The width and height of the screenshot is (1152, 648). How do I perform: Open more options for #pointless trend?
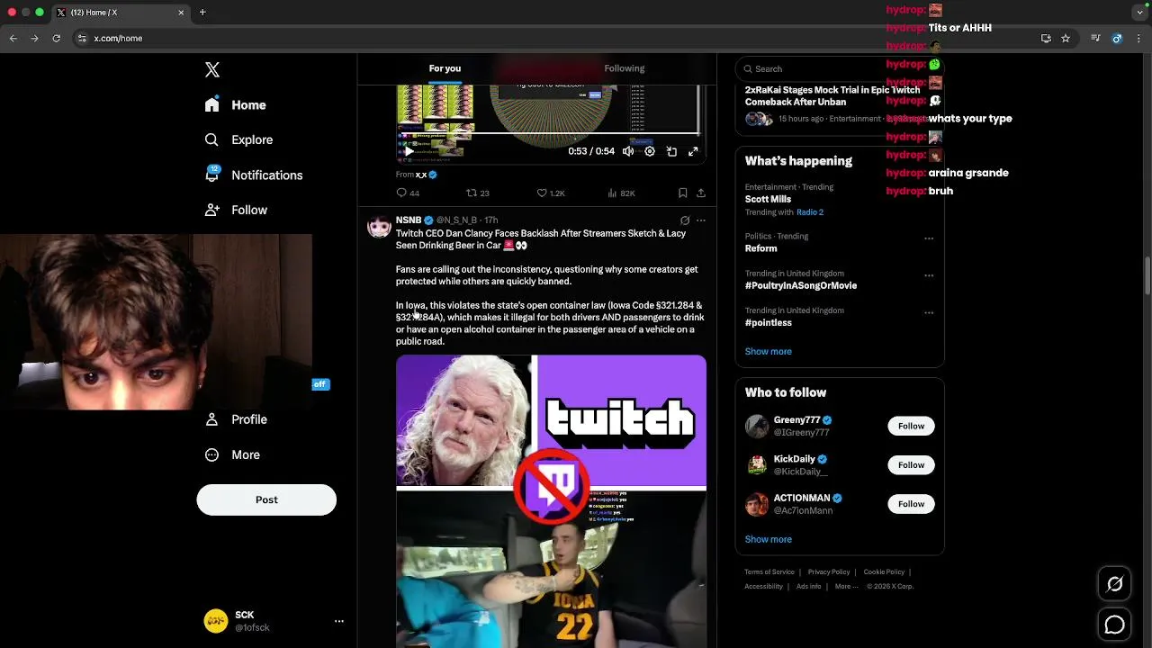pyautogui.click(x=929, y=312)
